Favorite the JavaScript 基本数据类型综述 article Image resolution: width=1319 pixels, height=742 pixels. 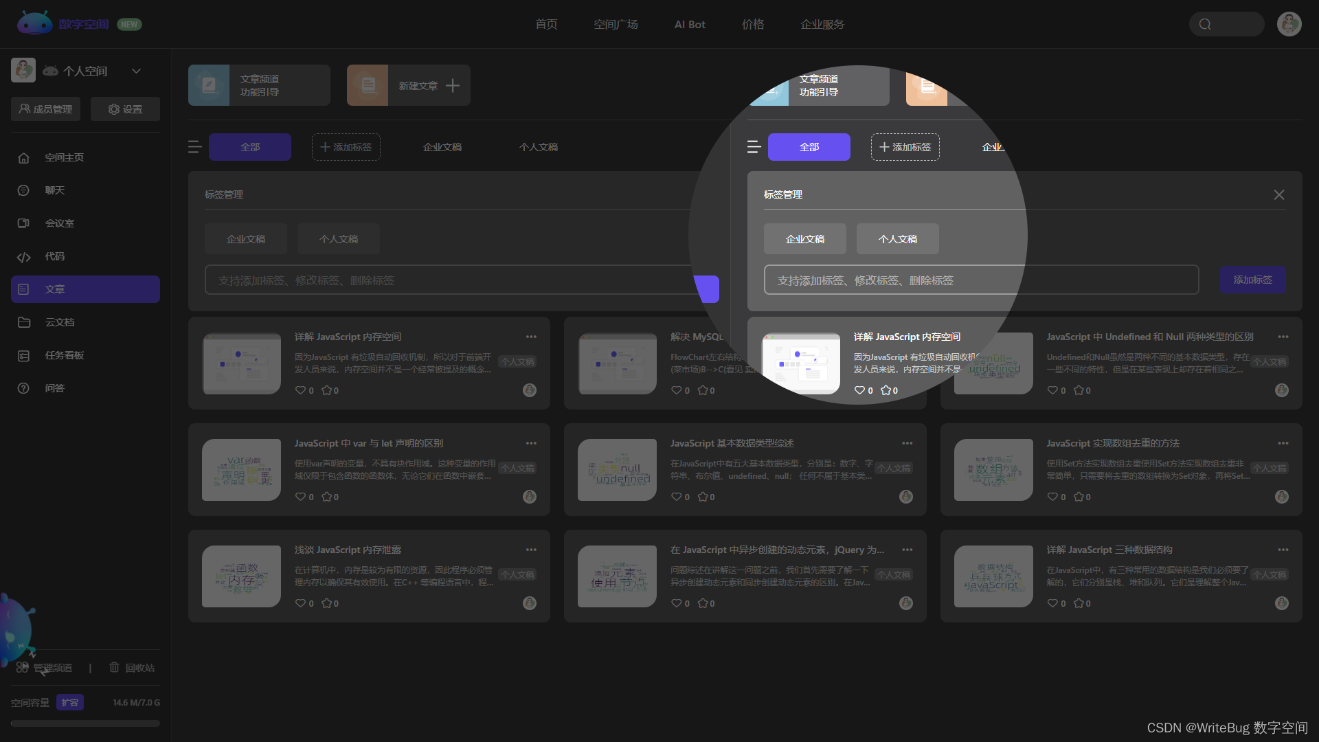702,497
